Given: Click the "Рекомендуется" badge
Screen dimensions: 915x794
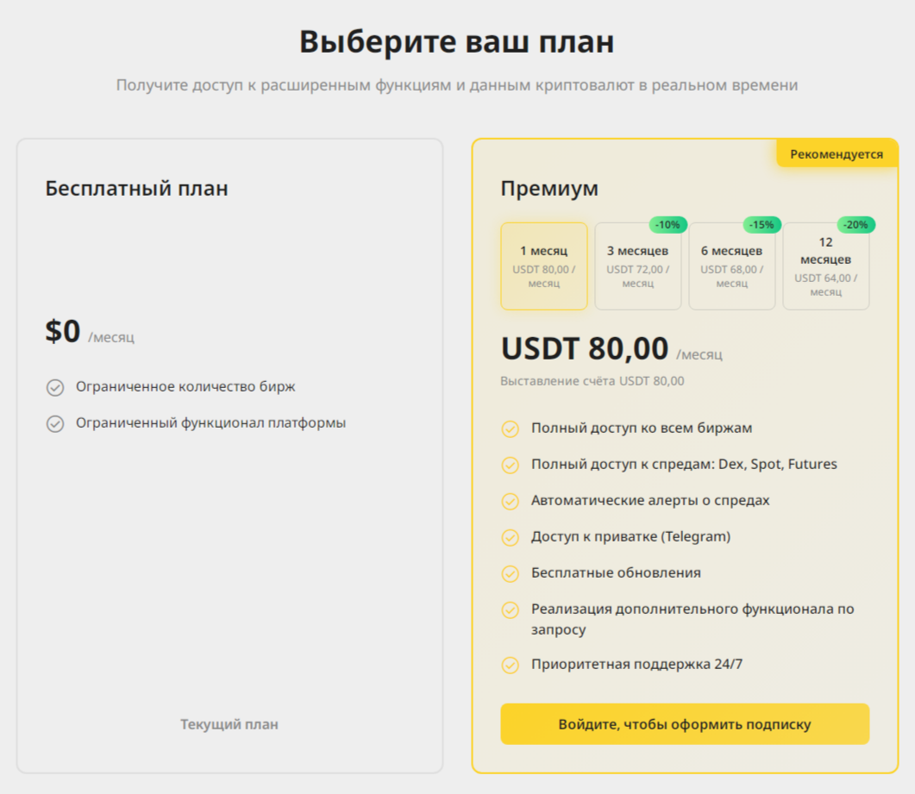Looking at the screenshot, I should point(837,153).
